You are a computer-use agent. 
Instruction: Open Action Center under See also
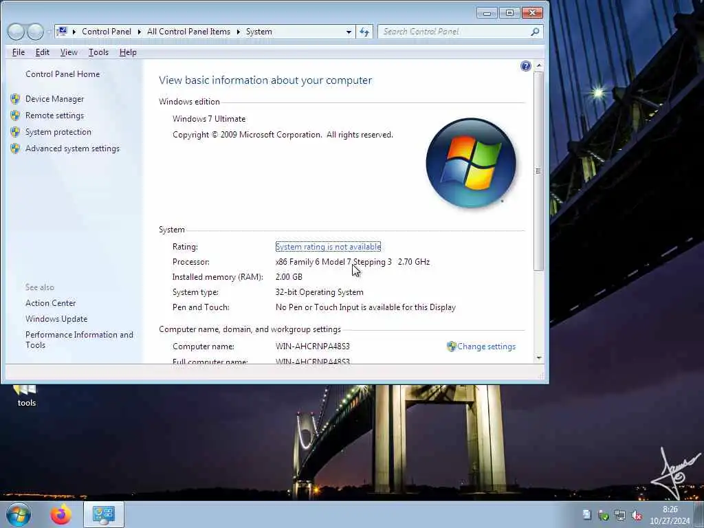pos(51,303)
